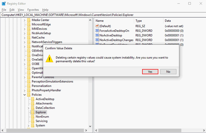Viewport: 206px width, 133px height.
Task: Cancel deletion with the No button
Action: coord(168,72)
